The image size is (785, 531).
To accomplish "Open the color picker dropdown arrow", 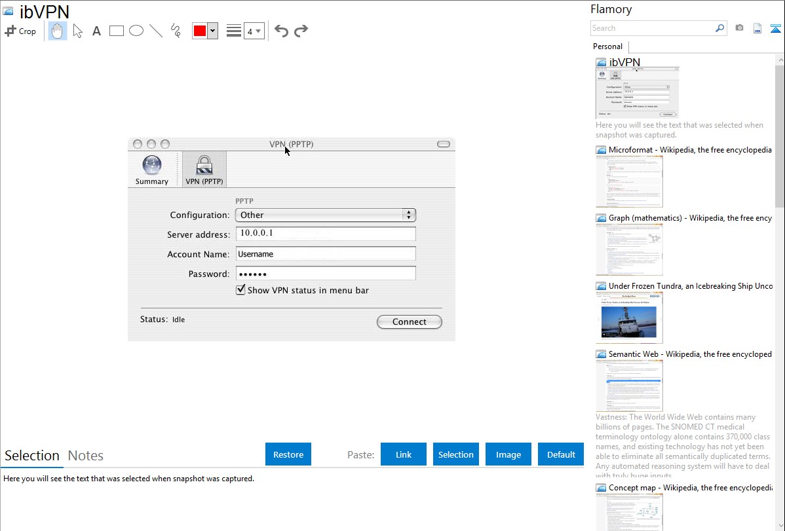I will 212,31.
